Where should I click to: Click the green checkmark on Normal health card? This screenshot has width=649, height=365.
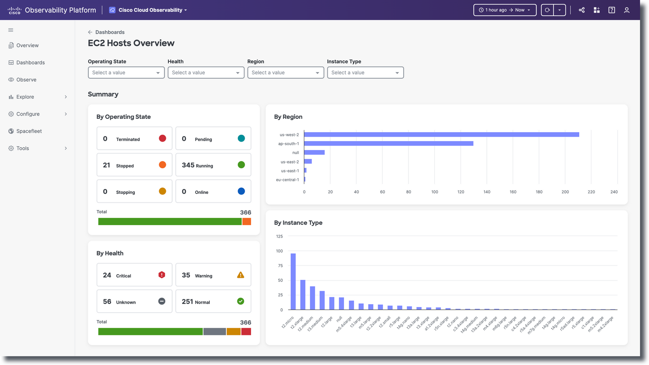[x=241, y=301]
